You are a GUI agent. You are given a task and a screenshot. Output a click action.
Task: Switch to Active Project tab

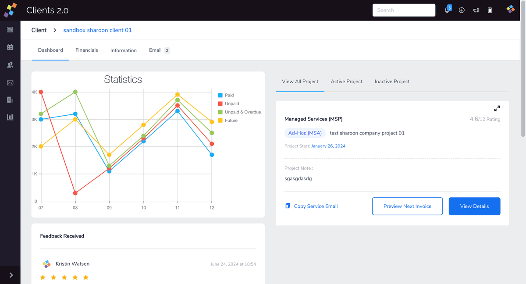[x=346, y=82]
